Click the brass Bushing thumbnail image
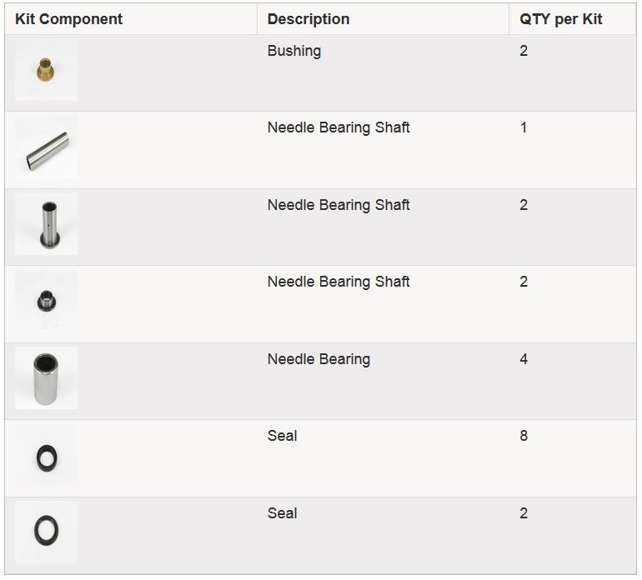This screenshot has height=580, width=642. click(x=46, y=70)
